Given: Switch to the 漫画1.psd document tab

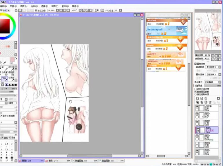Looking at the screenshot, I should click(x=58, y=160).
